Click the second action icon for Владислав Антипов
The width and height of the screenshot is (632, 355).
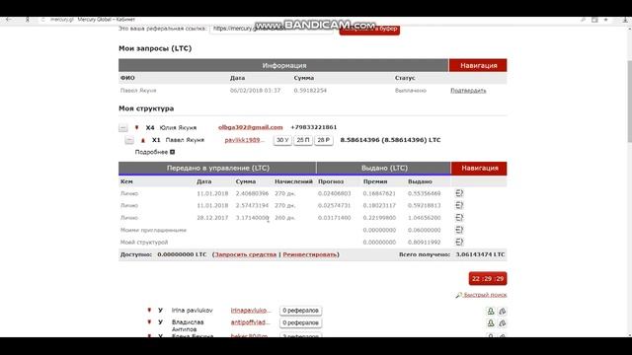point(503,322)
